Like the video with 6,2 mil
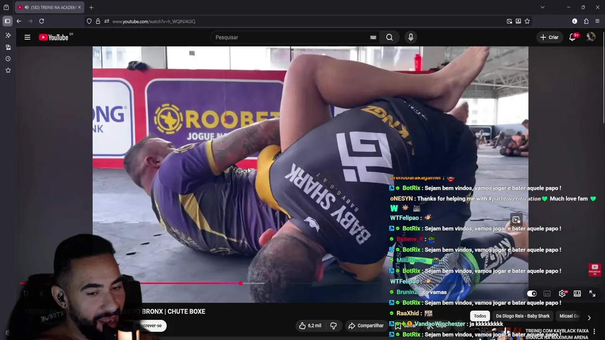This screenshot has width=605, height=340. pyautogui.click(x=310, y=326)
